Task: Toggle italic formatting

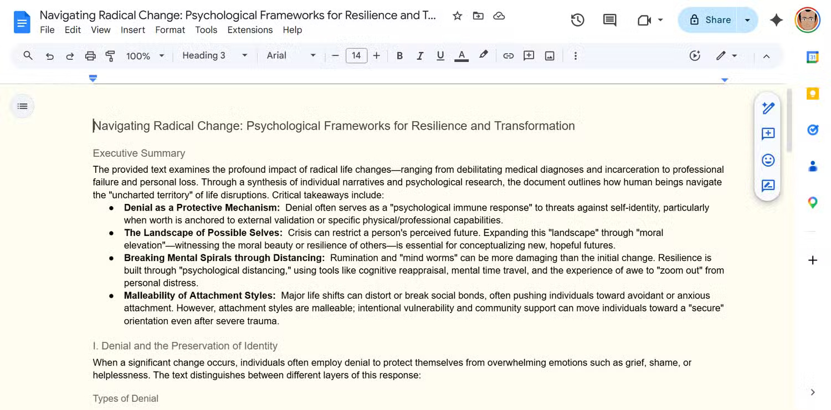Action: point(419,55)
